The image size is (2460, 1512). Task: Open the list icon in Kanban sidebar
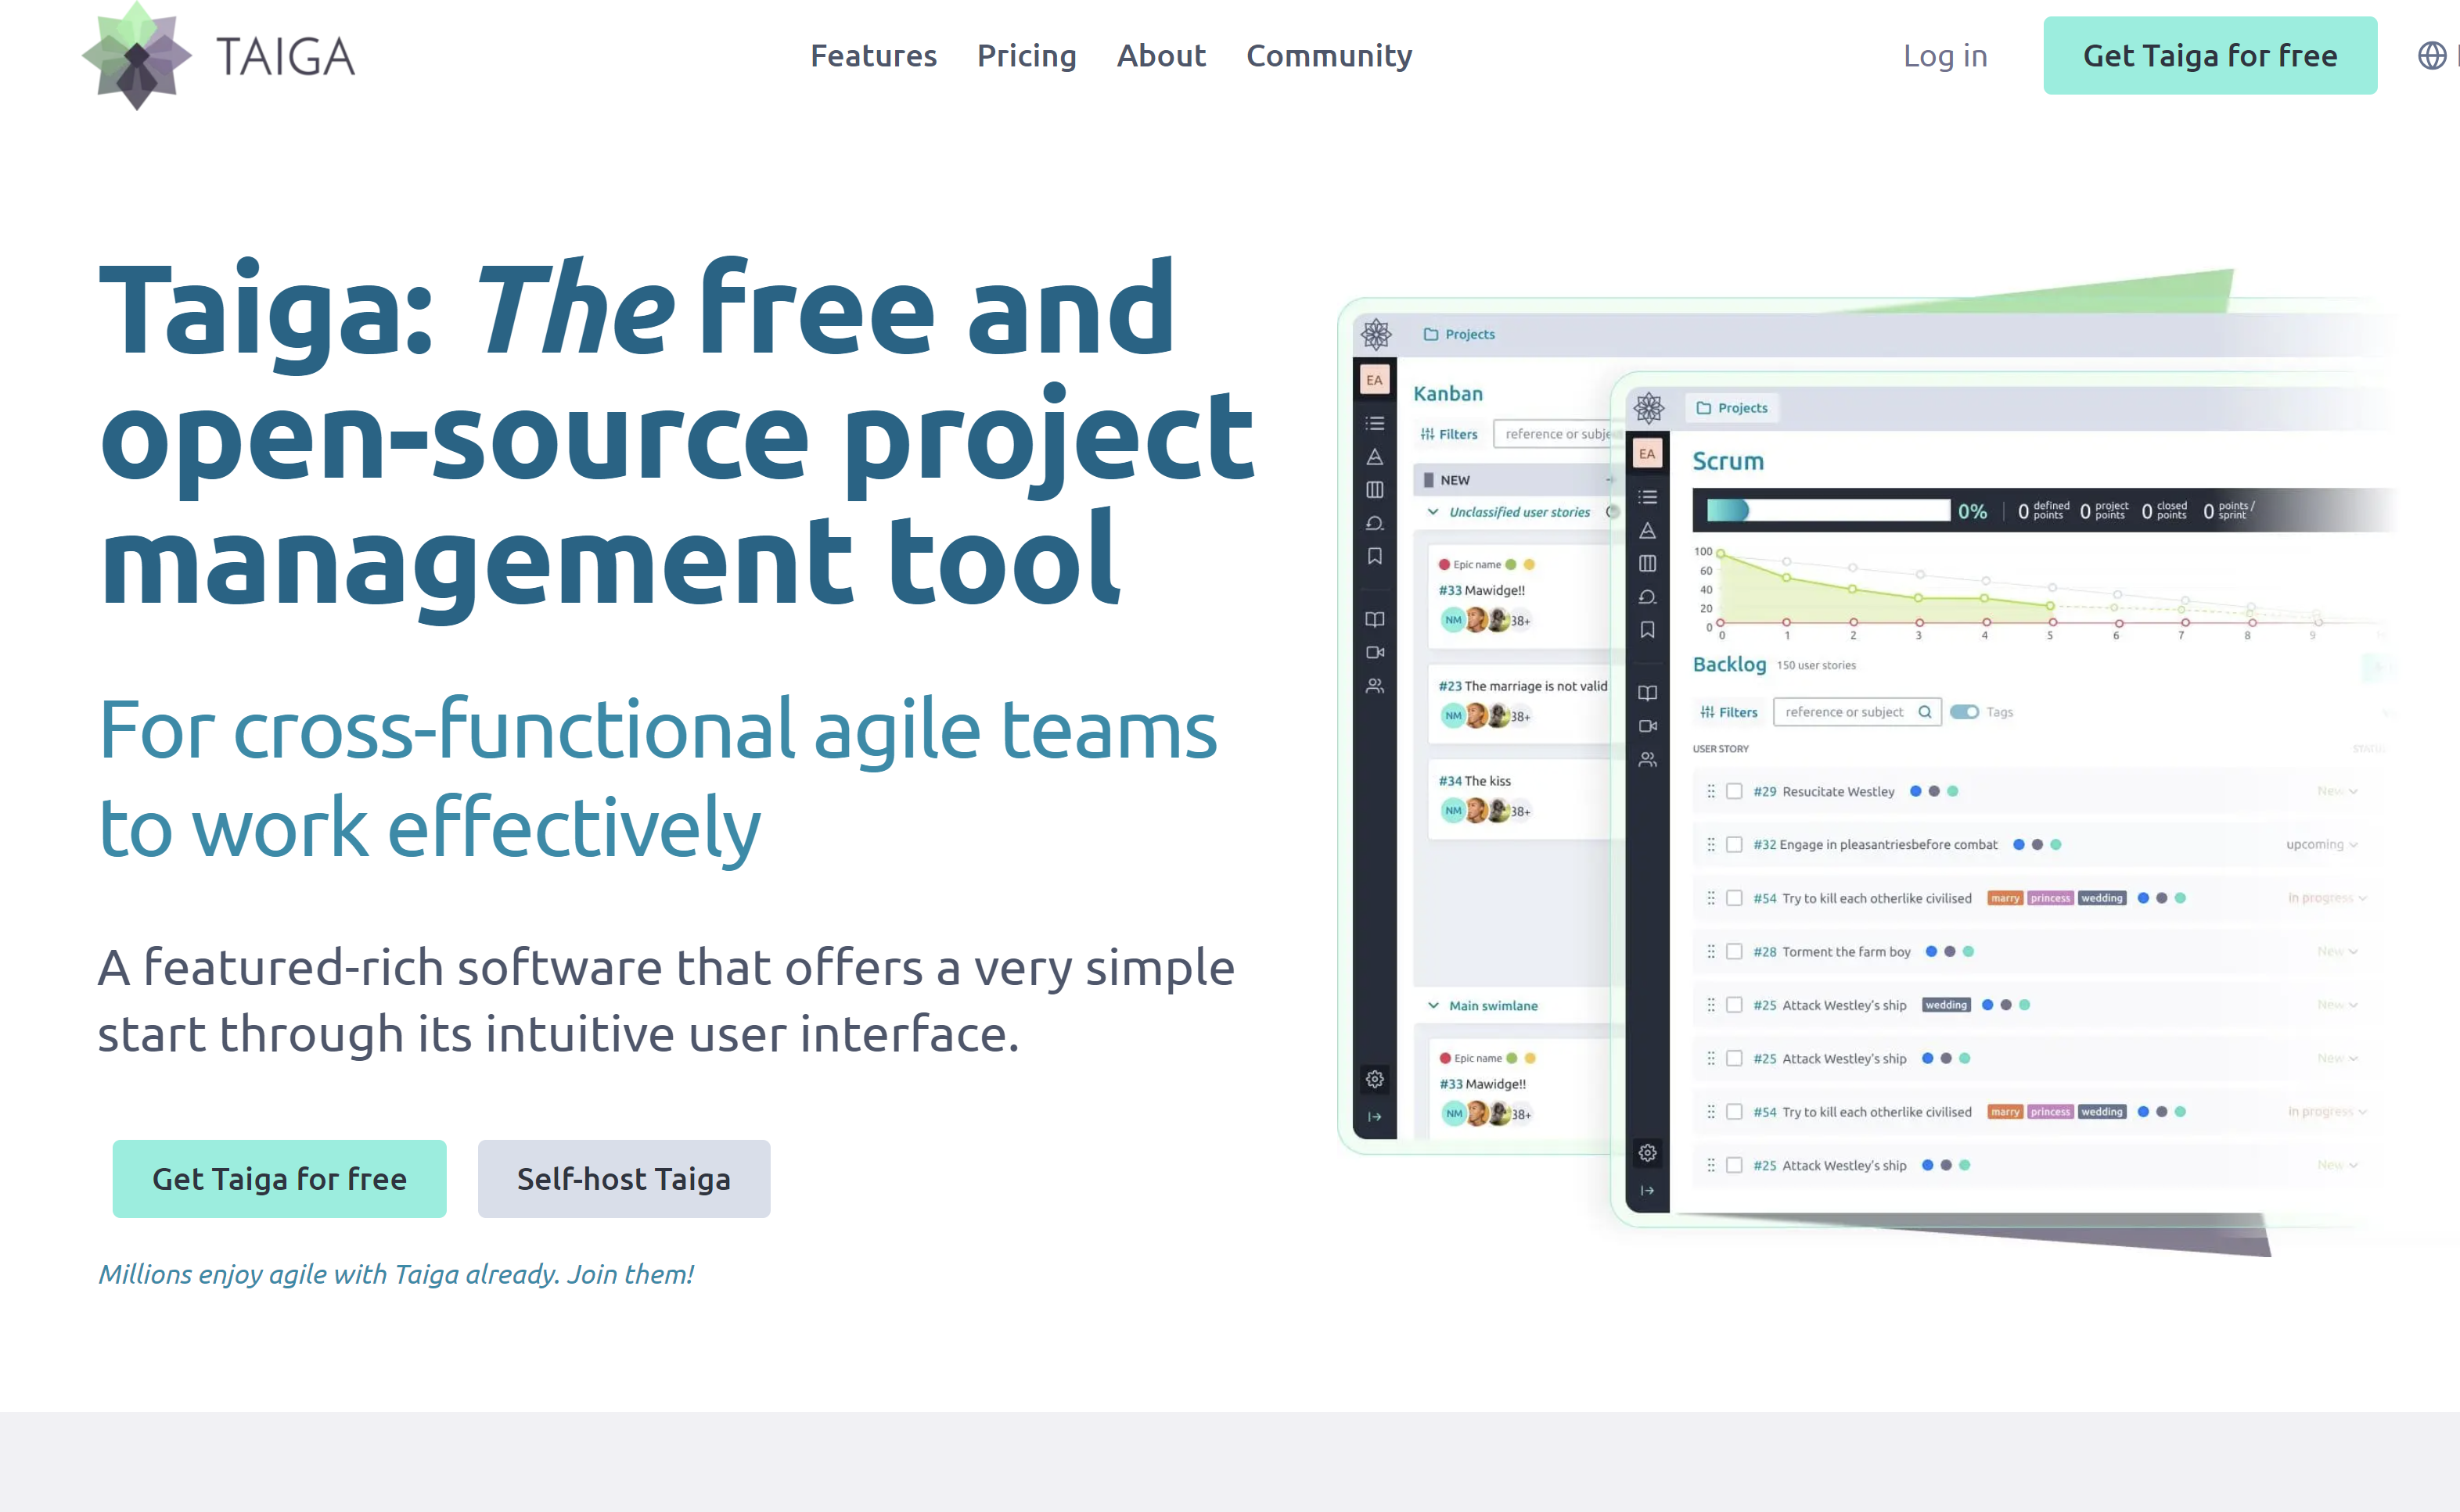point(1375,423)
